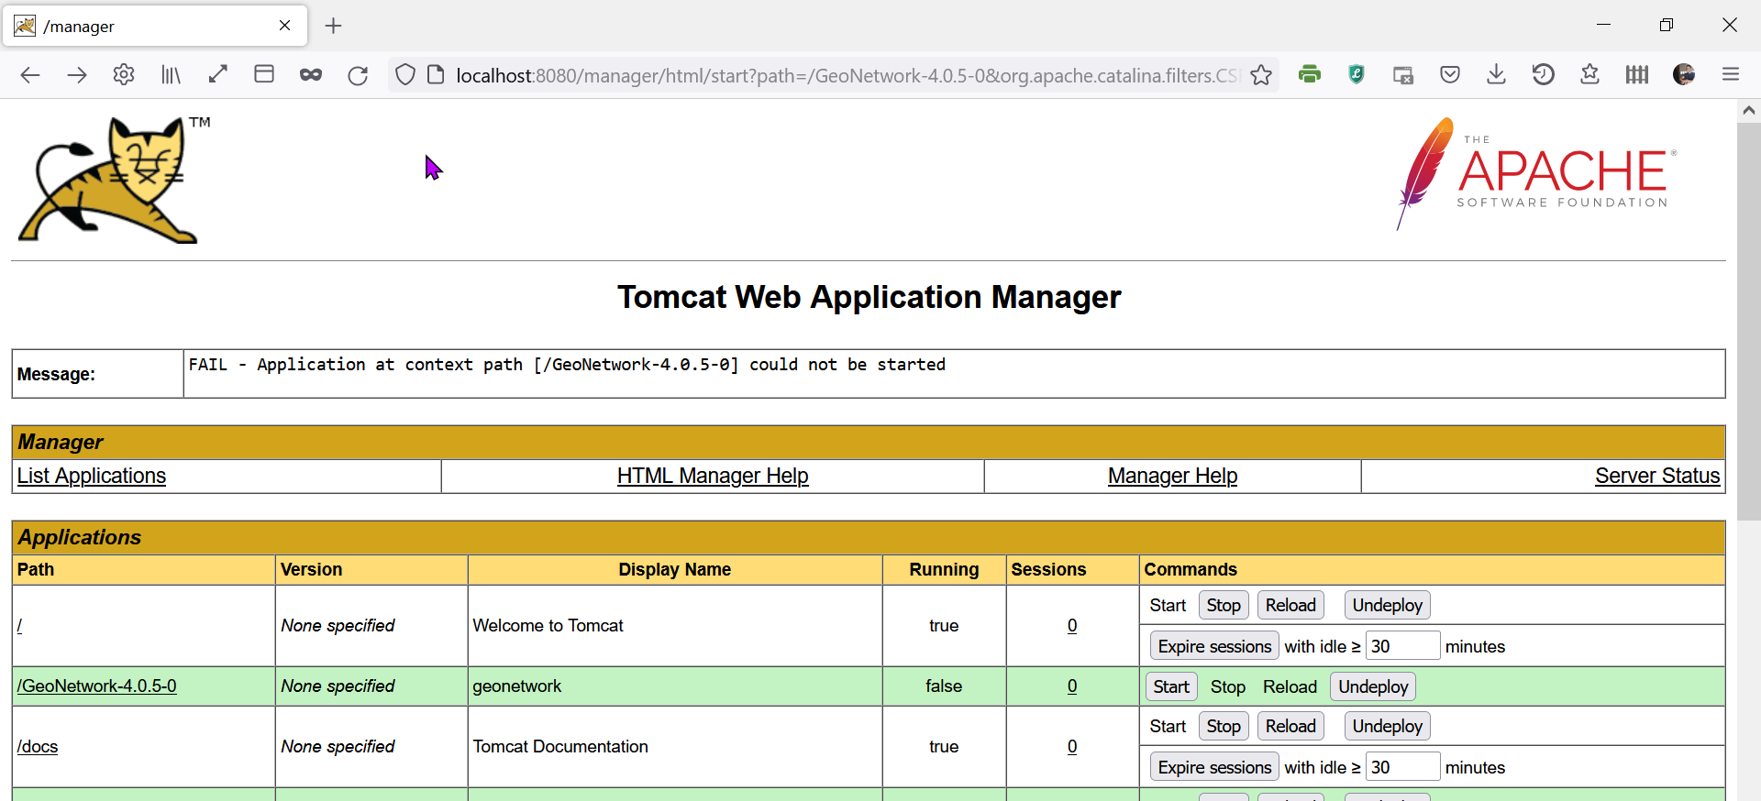Bookmark this page with the star
The image size is (1761, 801).
pyautogui.click(x=1261, y=75)
